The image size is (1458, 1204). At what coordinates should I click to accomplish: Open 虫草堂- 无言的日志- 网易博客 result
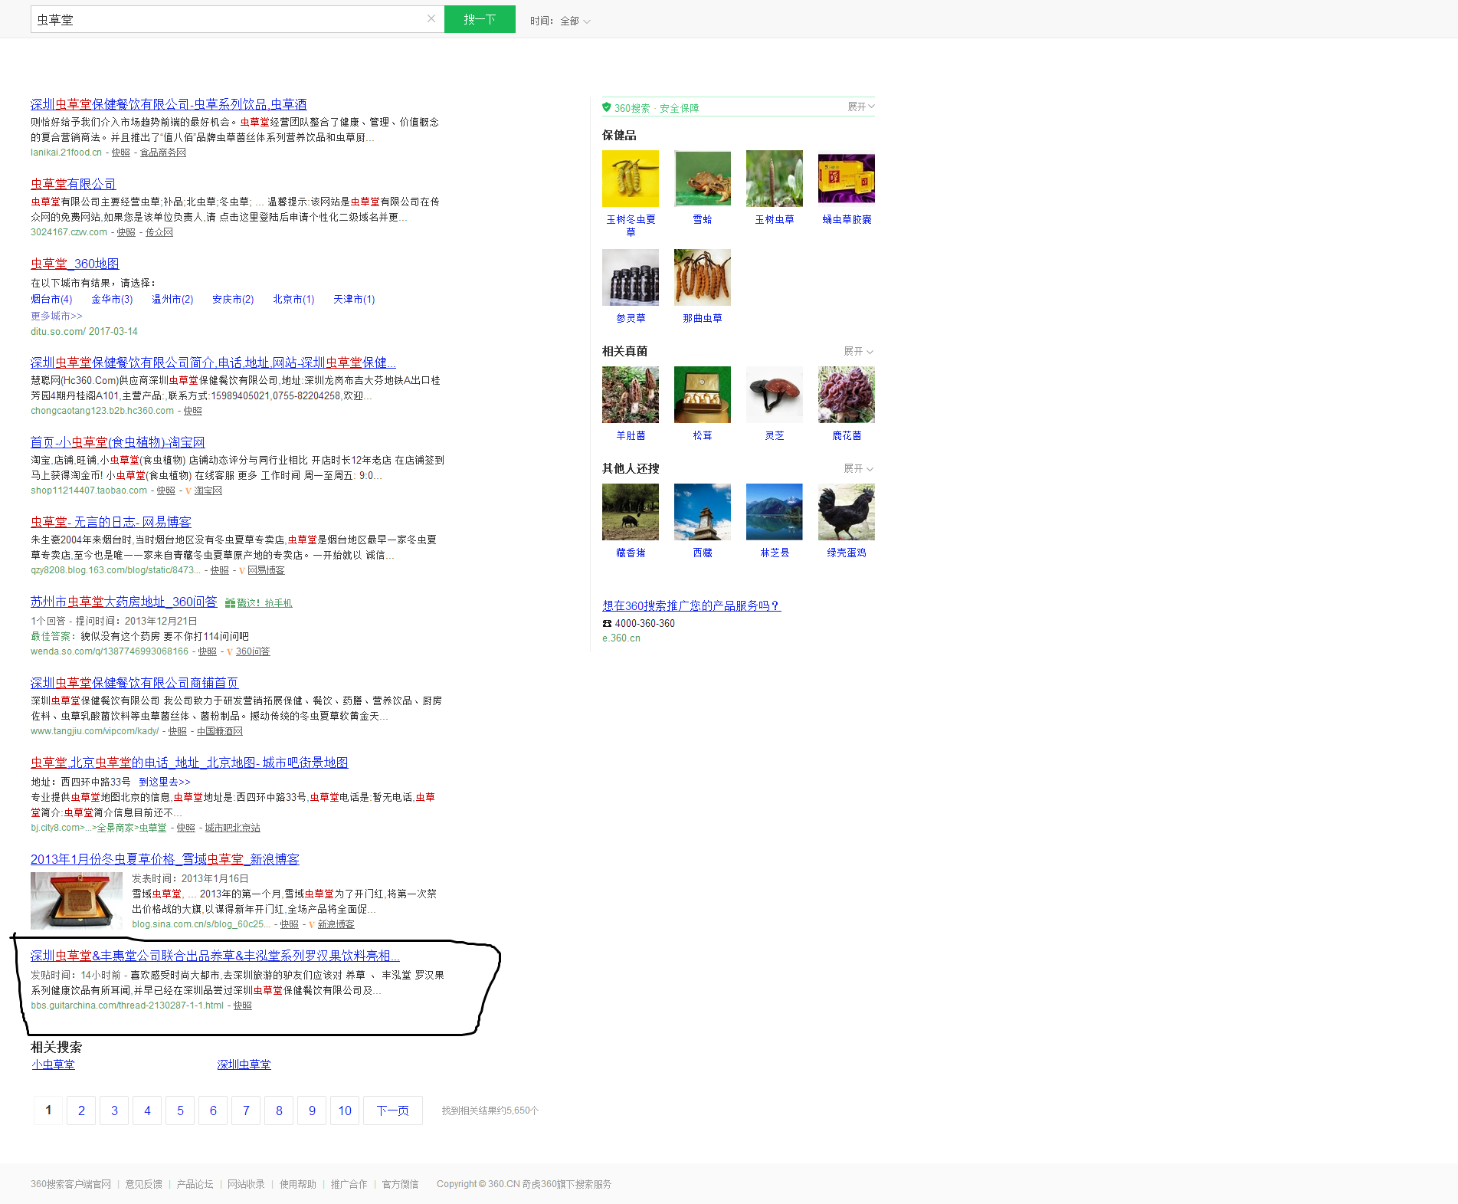(111, 522)
